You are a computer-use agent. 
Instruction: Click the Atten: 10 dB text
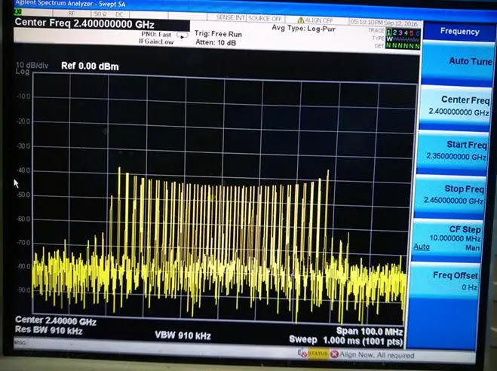tap(216, 42)
